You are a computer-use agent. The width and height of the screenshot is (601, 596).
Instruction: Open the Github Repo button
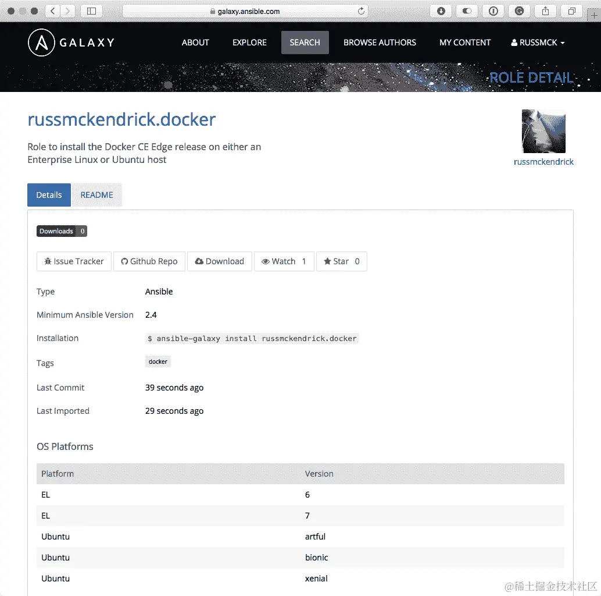(x=149, y=261)
